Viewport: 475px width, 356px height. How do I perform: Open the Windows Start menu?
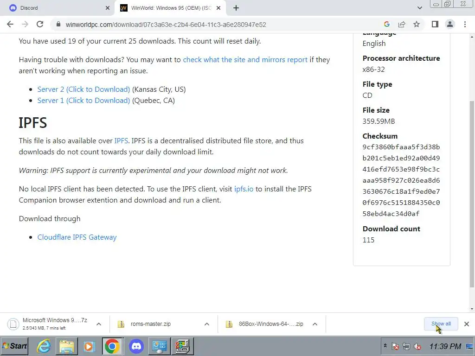pos(14,346)
